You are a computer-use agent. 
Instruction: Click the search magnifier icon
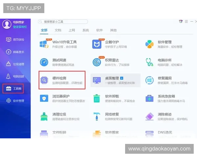(41, 22)
